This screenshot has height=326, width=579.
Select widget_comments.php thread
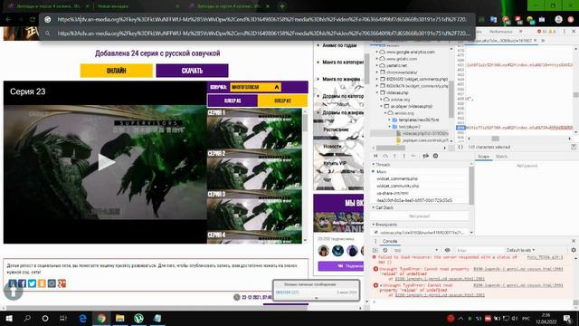397,179
